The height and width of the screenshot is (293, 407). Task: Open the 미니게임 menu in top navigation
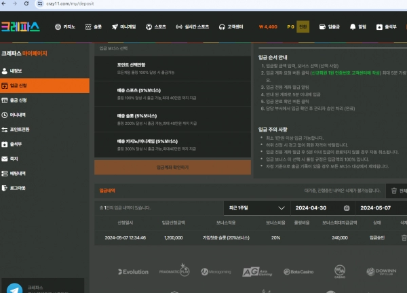click(x=124, y=26)
